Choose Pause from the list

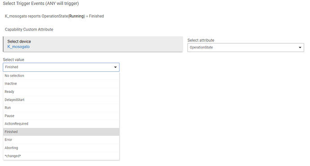click(61, 116)
